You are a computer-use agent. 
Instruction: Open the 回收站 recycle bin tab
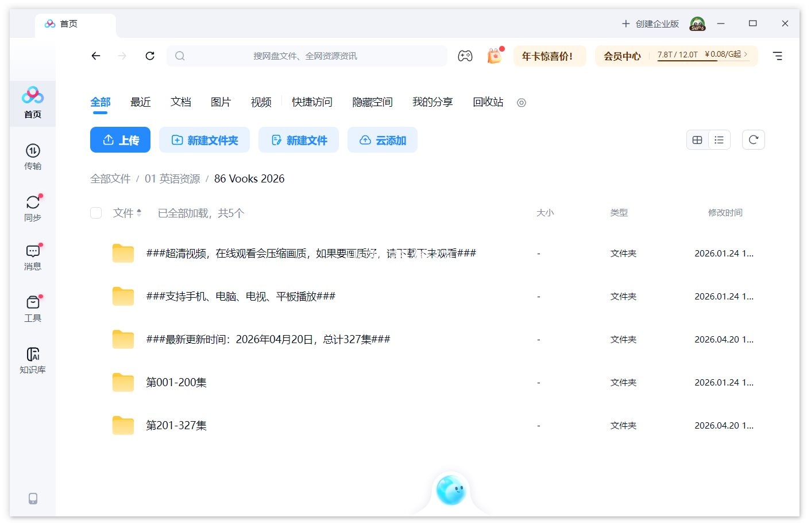487,102
